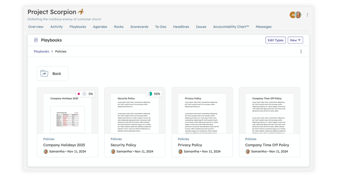Switch to the Messages tab

coord(263,27)
